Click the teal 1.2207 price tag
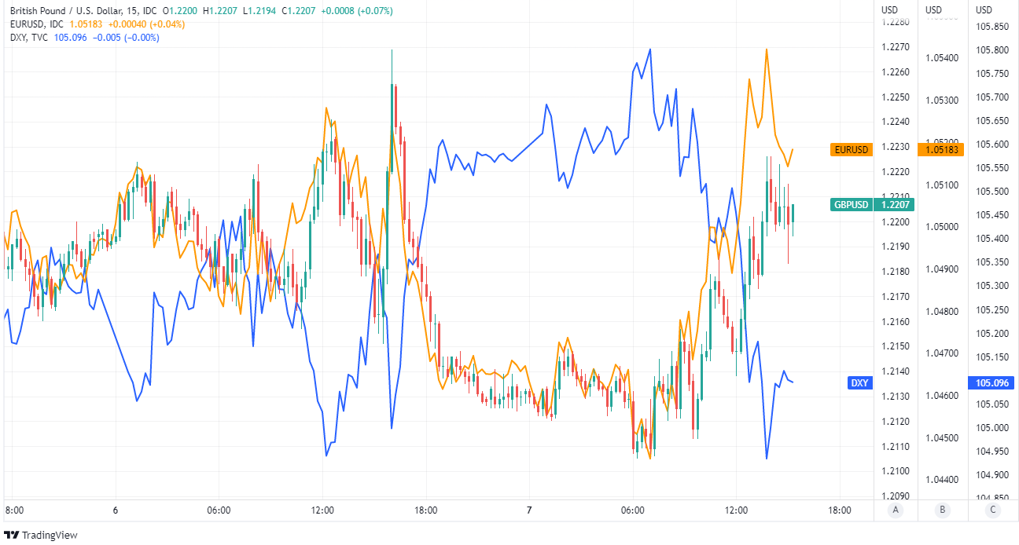This screenshot has height=545, width=1019. (x=895, y=205)
